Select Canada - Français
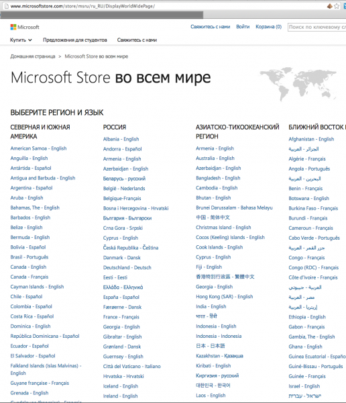The height and width of the screenshot is (403, 346). [x=30, y=277]
